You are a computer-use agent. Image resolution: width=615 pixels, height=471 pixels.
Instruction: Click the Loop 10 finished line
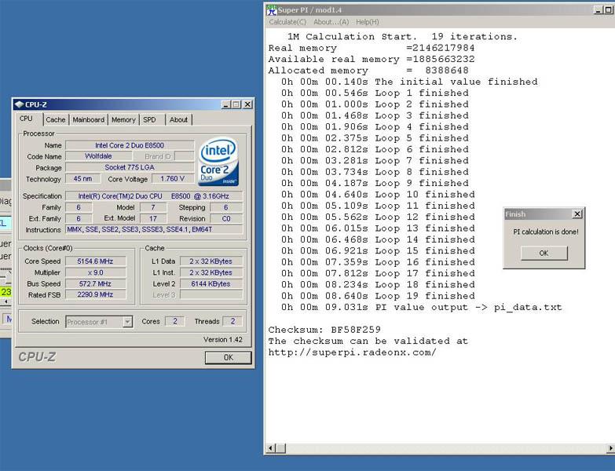[378, 195]
